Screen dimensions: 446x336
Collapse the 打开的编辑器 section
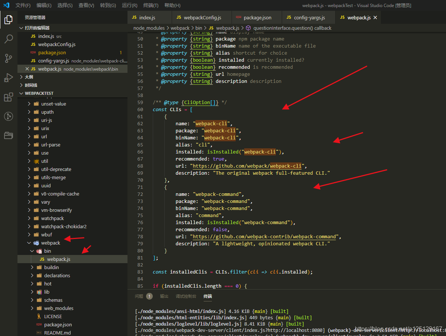[72, 28]
